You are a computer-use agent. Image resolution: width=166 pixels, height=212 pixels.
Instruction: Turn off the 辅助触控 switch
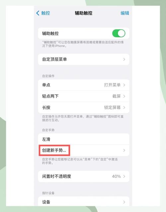119,34
